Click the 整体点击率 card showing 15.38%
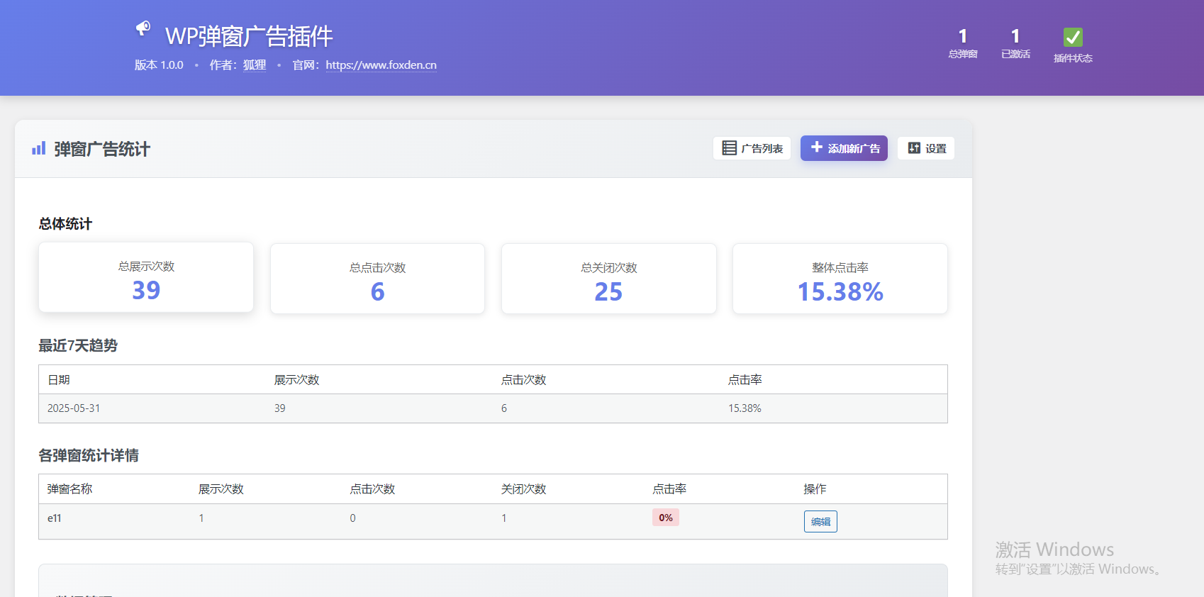The image size is (1204, 597). (x=840, y=279)
